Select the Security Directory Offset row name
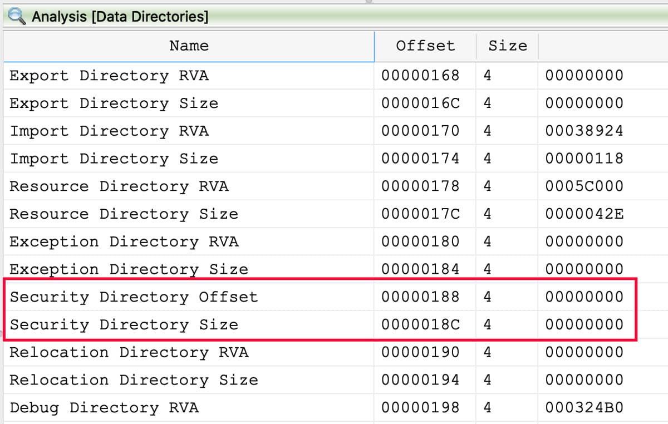 [134, 297]
